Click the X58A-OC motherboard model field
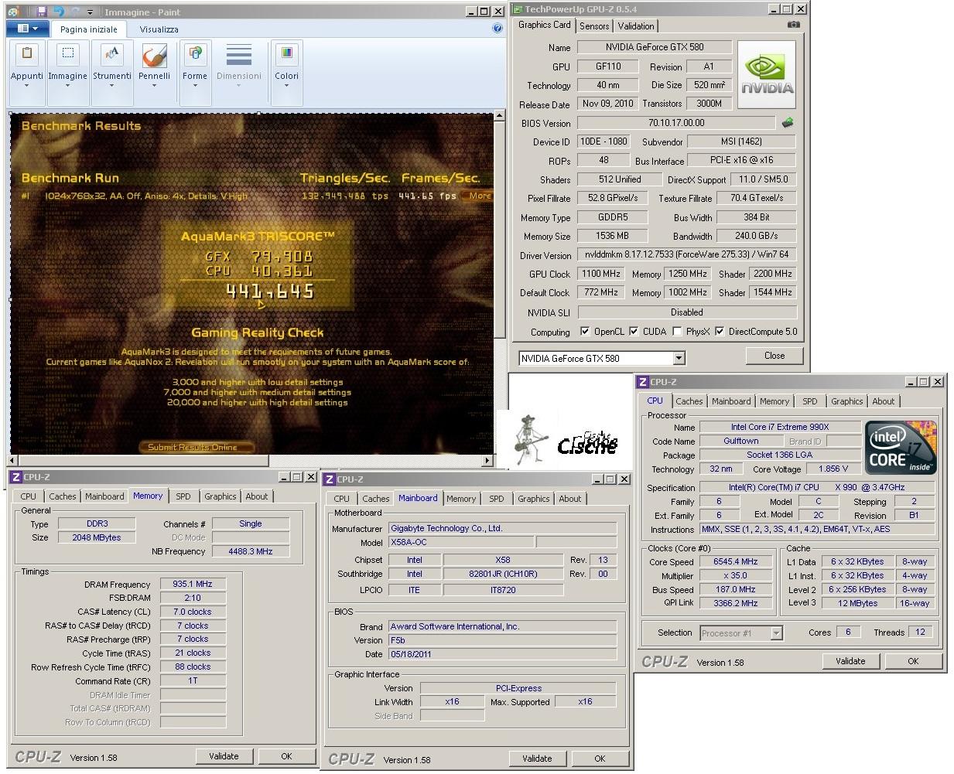 click(x=460, y=542)
